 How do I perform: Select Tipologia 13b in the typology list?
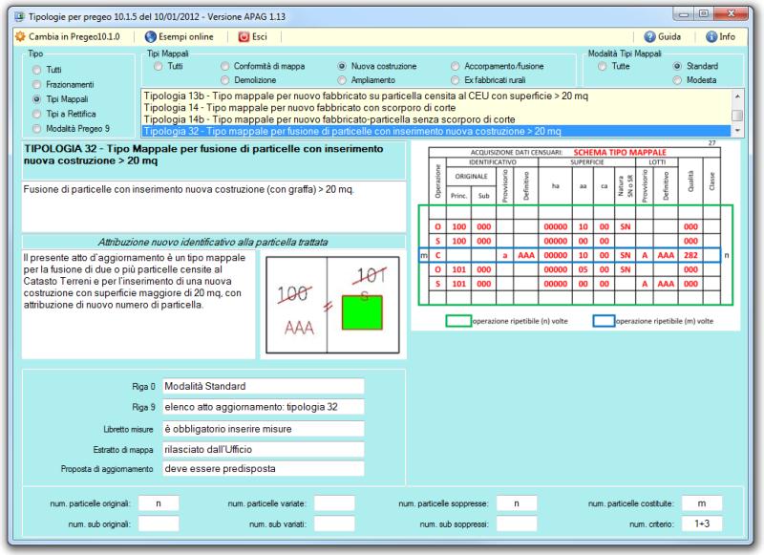[436, 96]
